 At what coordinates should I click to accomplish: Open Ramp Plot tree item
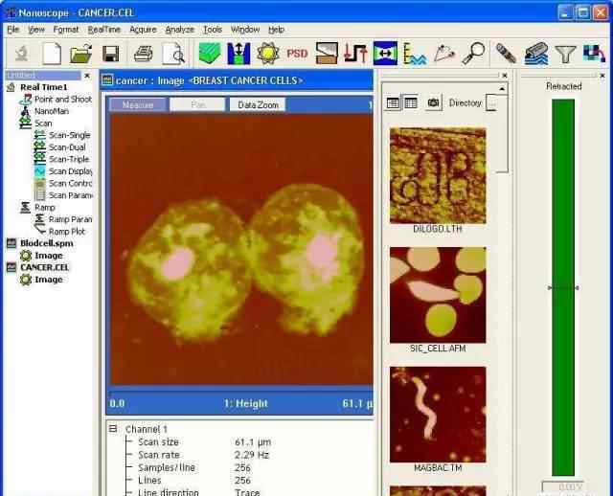(67, 232)
